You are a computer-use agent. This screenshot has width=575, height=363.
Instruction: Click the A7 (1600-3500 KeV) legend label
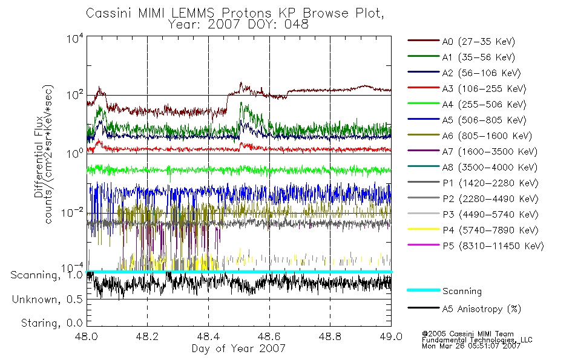click(x=490, y=152)
